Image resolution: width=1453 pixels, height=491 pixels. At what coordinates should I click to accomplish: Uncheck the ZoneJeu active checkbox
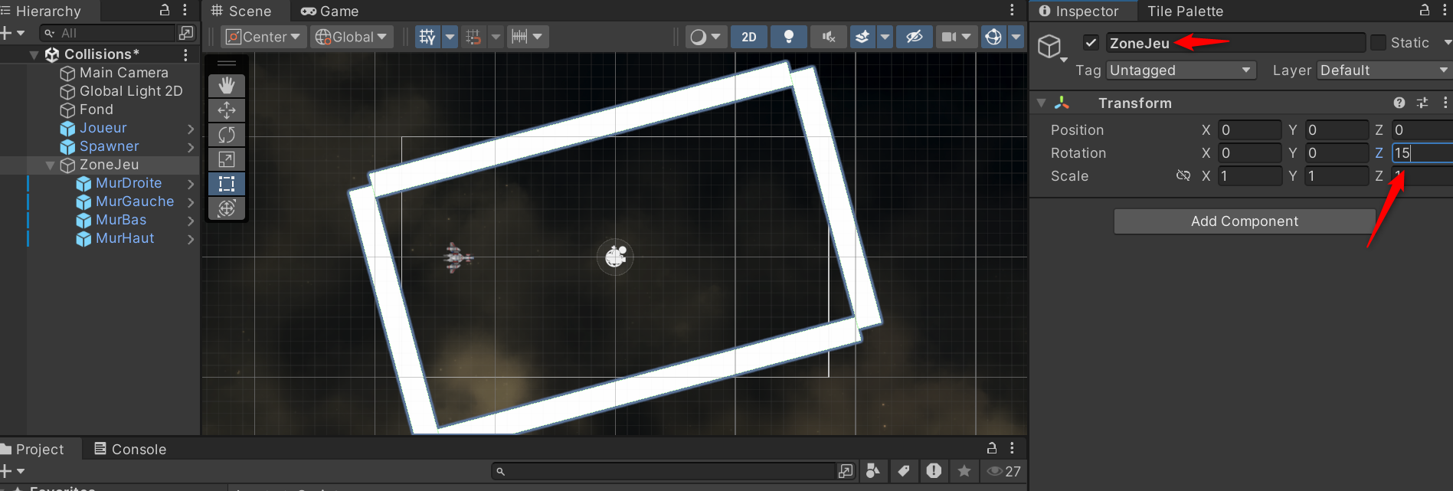1091,43
